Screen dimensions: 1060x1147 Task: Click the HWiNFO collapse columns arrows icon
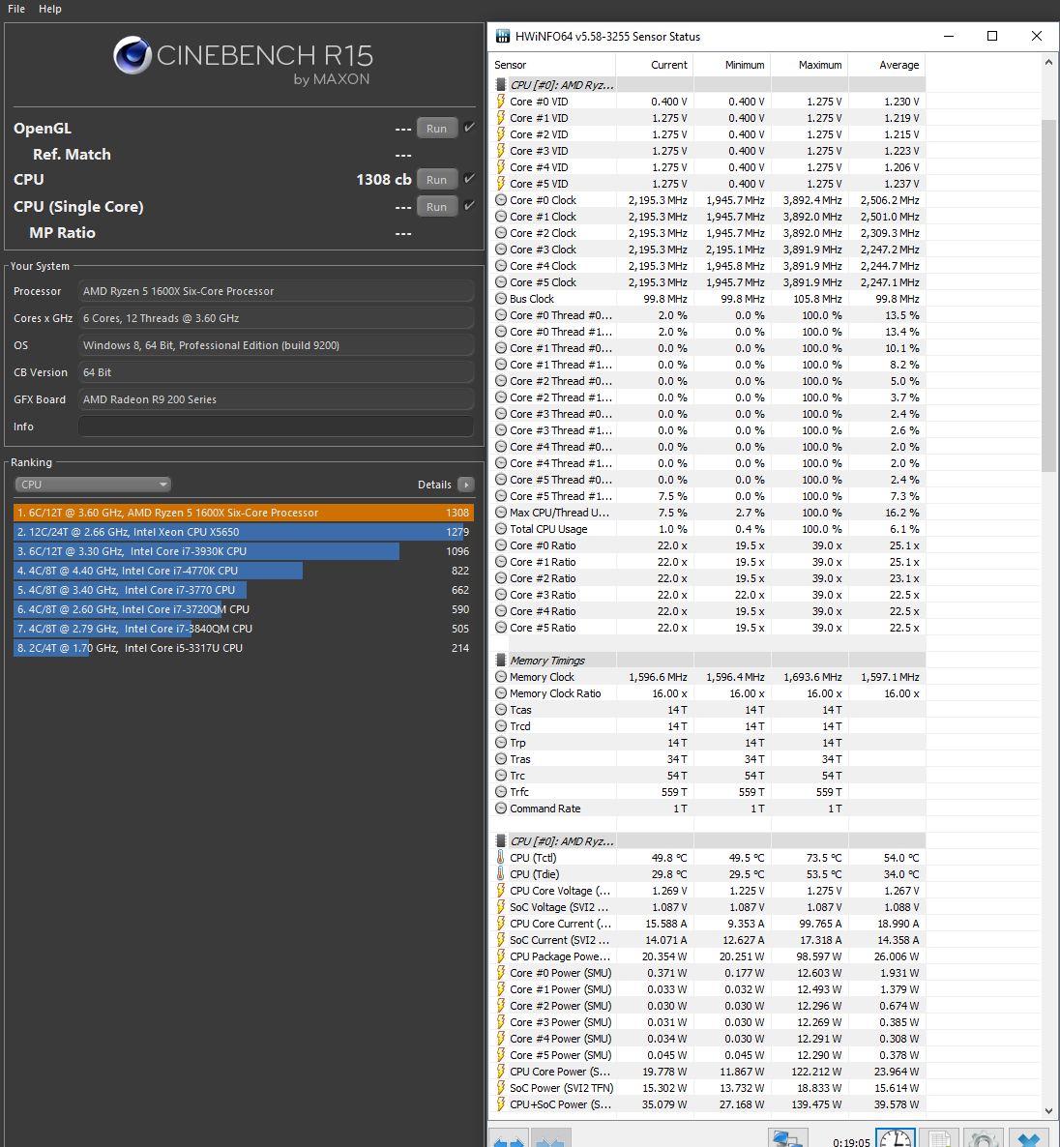549,1139
